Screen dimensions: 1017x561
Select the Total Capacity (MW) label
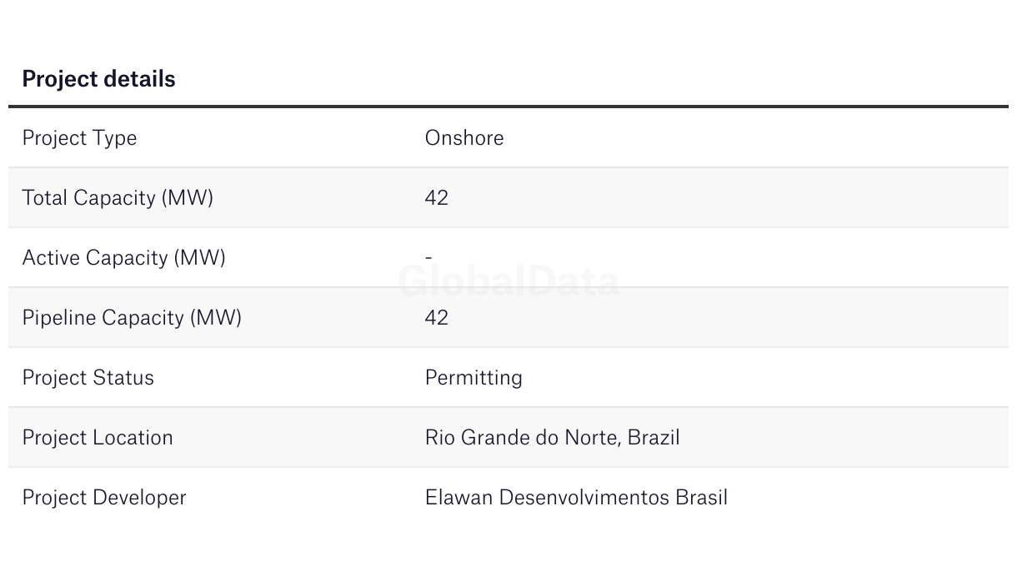point(118,198)
